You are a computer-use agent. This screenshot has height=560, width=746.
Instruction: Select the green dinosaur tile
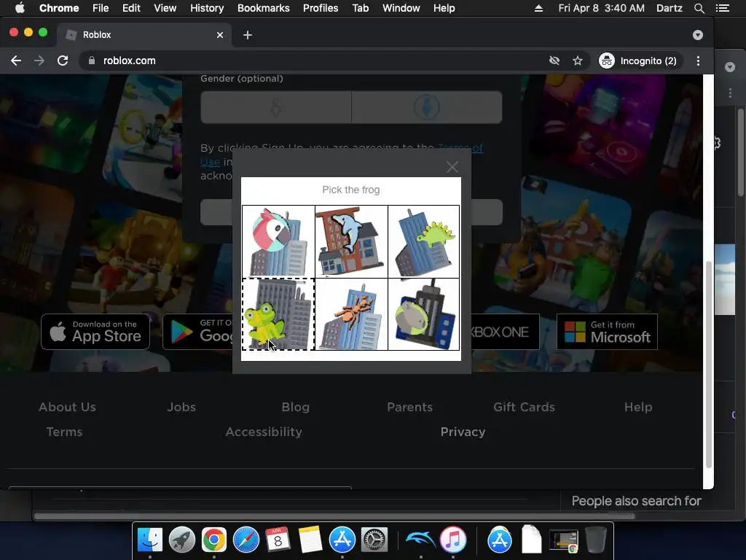tap(423, 242)
